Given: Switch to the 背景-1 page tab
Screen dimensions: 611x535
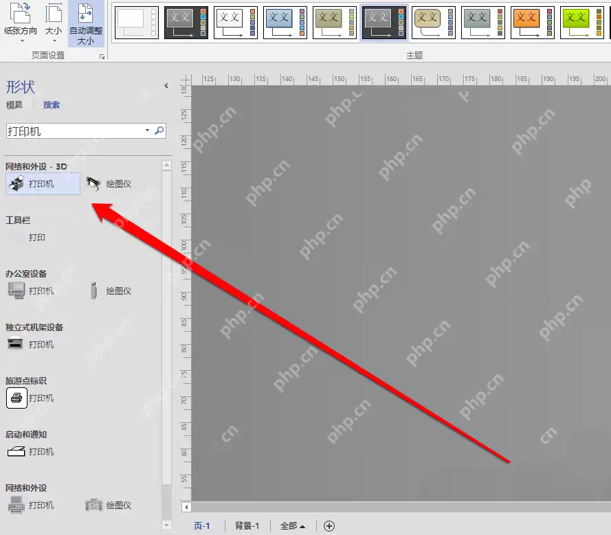Looking at the screenshot, I should 246,525.
